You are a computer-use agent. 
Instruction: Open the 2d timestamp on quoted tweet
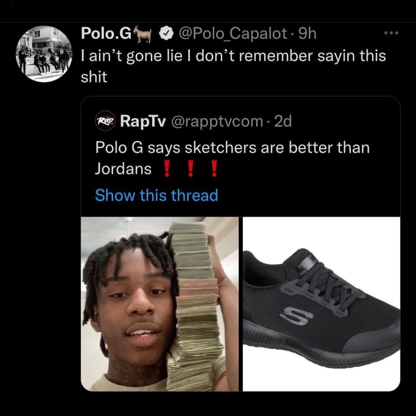[283, 121]
